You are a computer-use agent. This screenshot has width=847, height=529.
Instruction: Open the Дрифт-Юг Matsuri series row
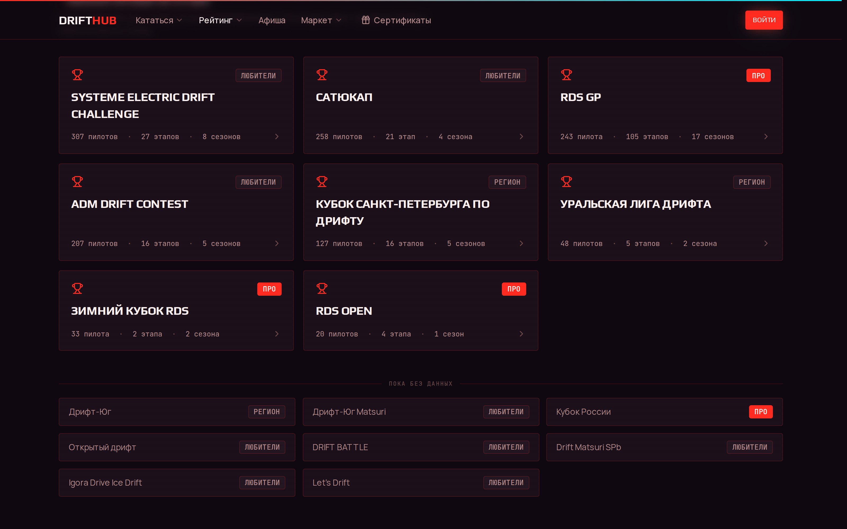tap(421, 412)
